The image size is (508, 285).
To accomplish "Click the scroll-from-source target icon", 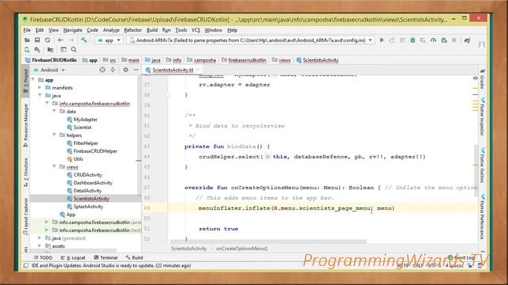I will pyautogui.click(x=102, y=70).
